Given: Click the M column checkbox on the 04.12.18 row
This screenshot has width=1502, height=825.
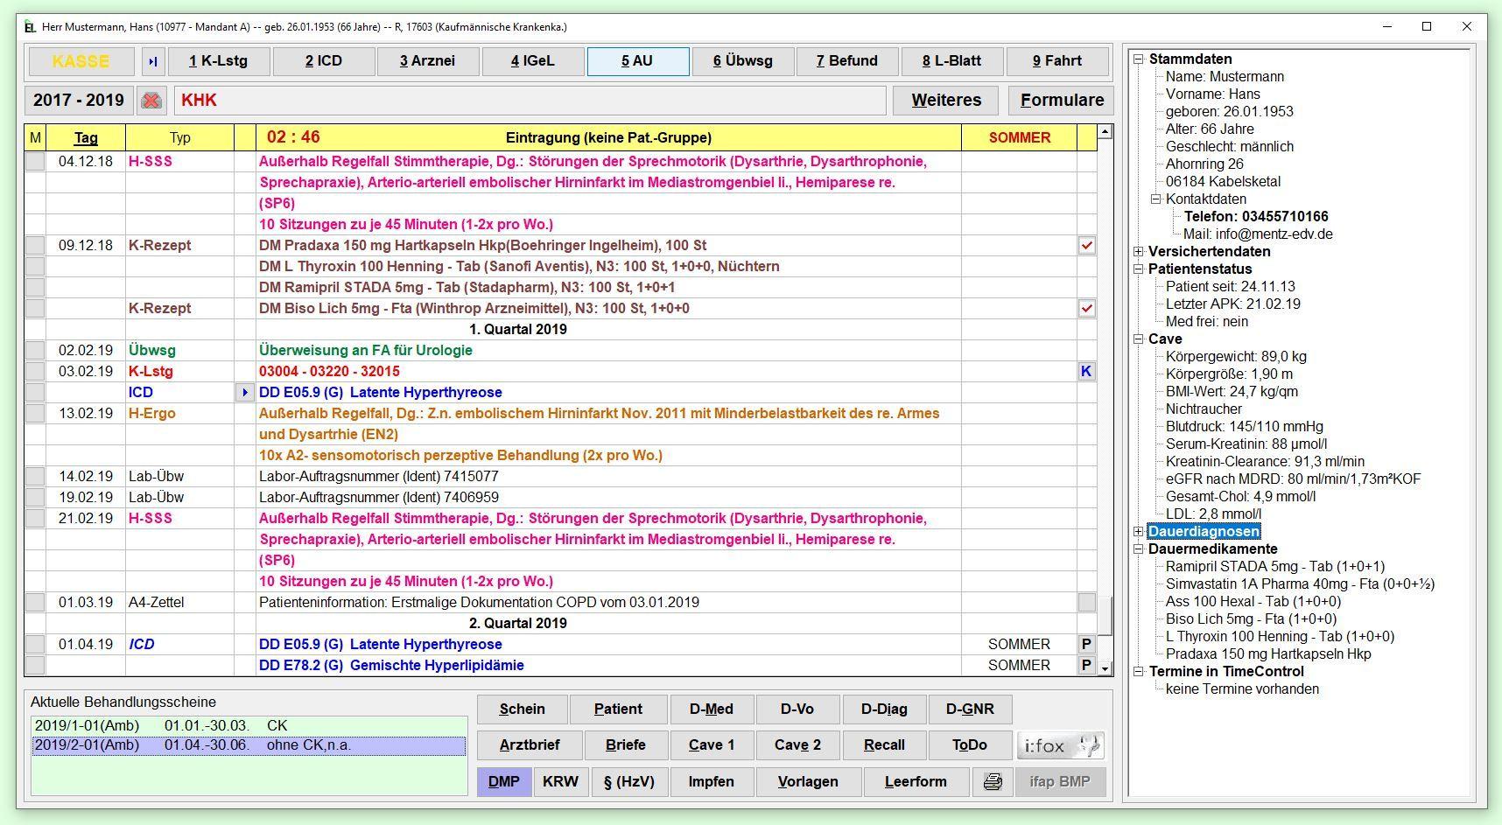Looking at the screenshot, I should tap(33, 161).
